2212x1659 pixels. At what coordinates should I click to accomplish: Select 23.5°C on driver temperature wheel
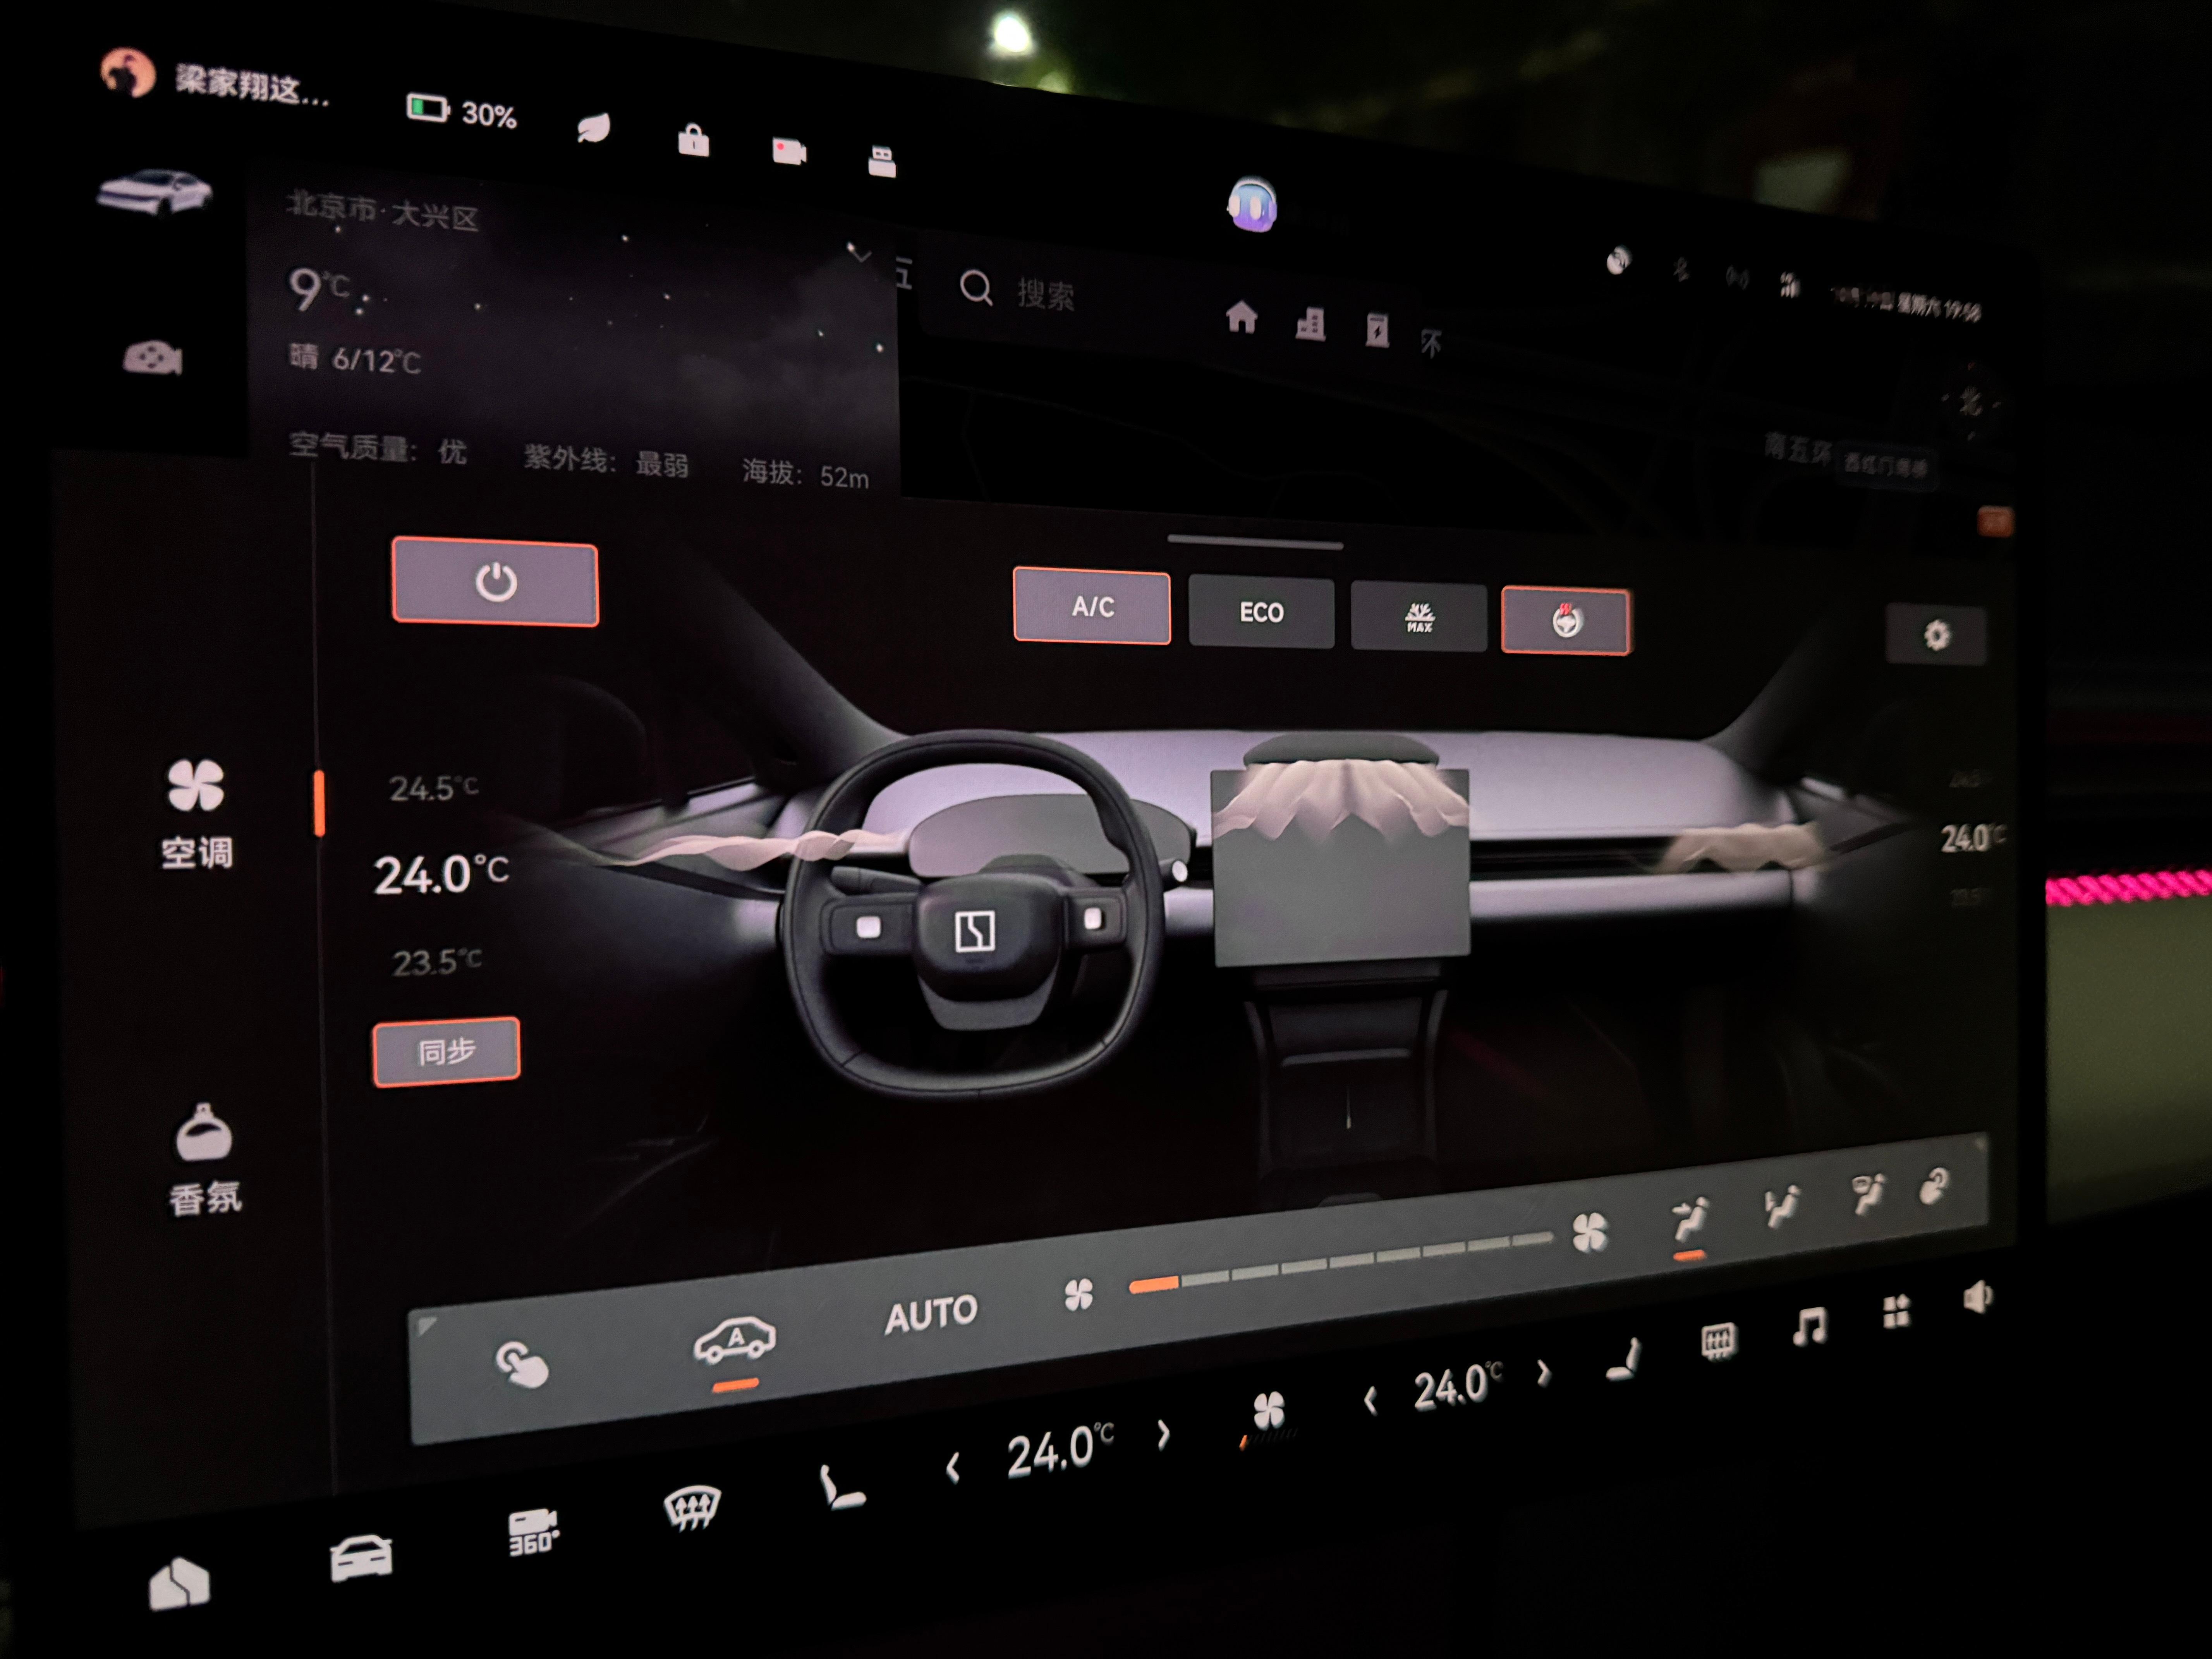436,962
